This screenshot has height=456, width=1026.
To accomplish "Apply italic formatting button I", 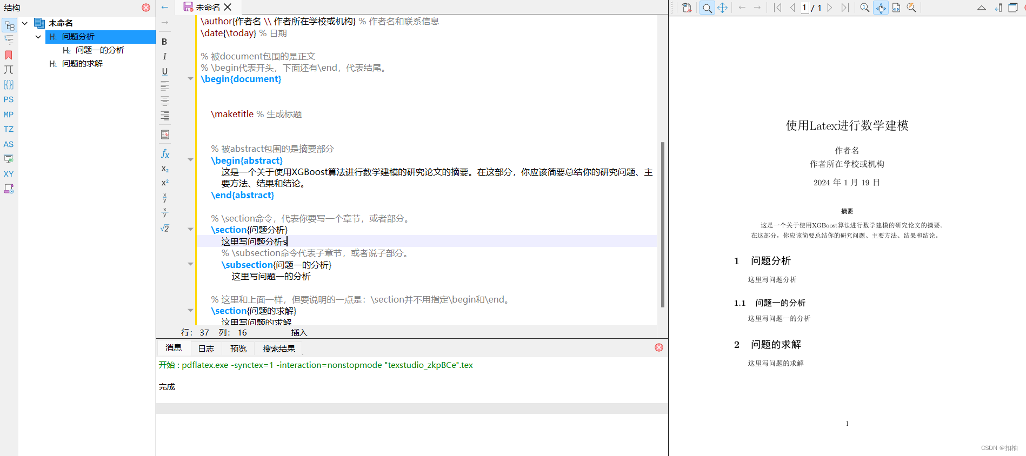I will tap(164, 56).
